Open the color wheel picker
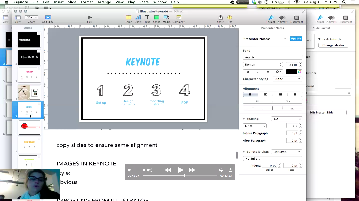This screenshot has height=201, width=359. point(300,72)
